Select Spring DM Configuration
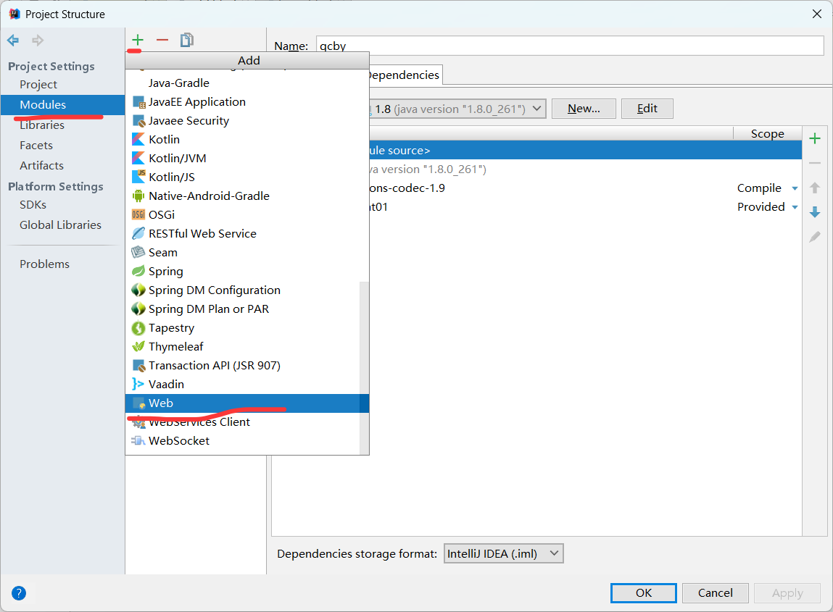 coord(243,290)
